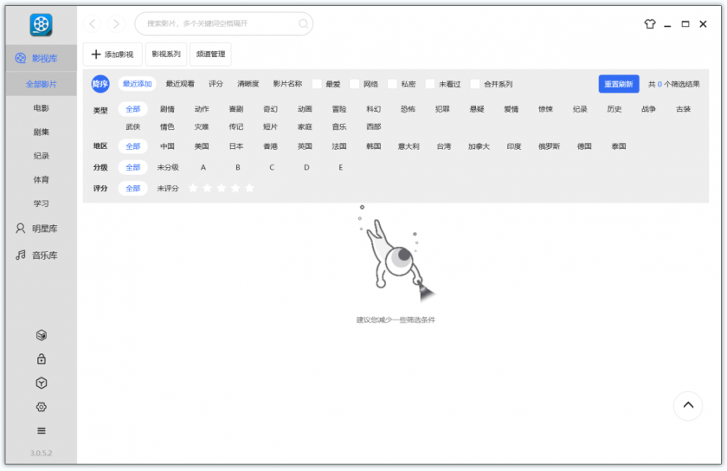The image size is (727, 471).
Task: Click the movie search input field
Action: click(x=216, y=24)
